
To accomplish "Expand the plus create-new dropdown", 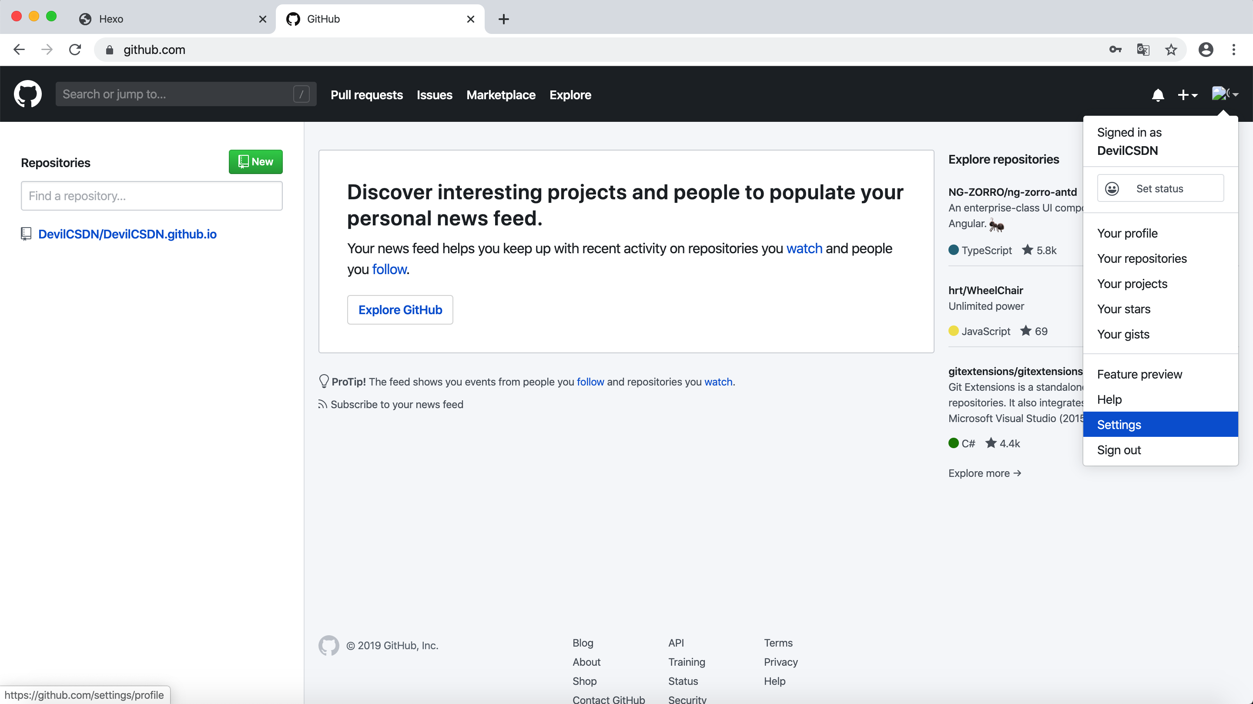I will [1187, 95].
